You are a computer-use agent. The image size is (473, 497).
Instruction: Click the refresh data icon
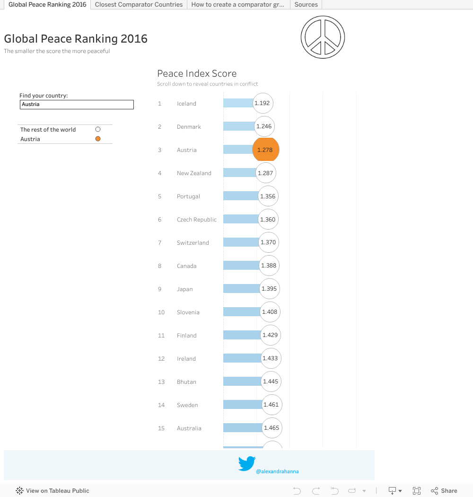coord(352,491)
